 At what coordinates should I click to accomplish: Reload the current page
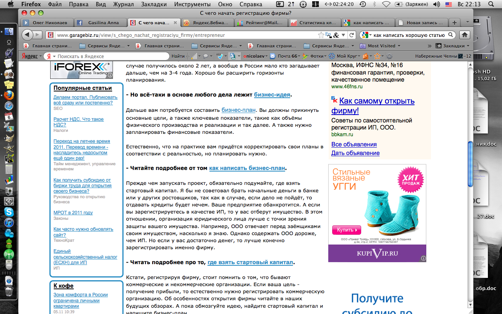pos(352,35)
